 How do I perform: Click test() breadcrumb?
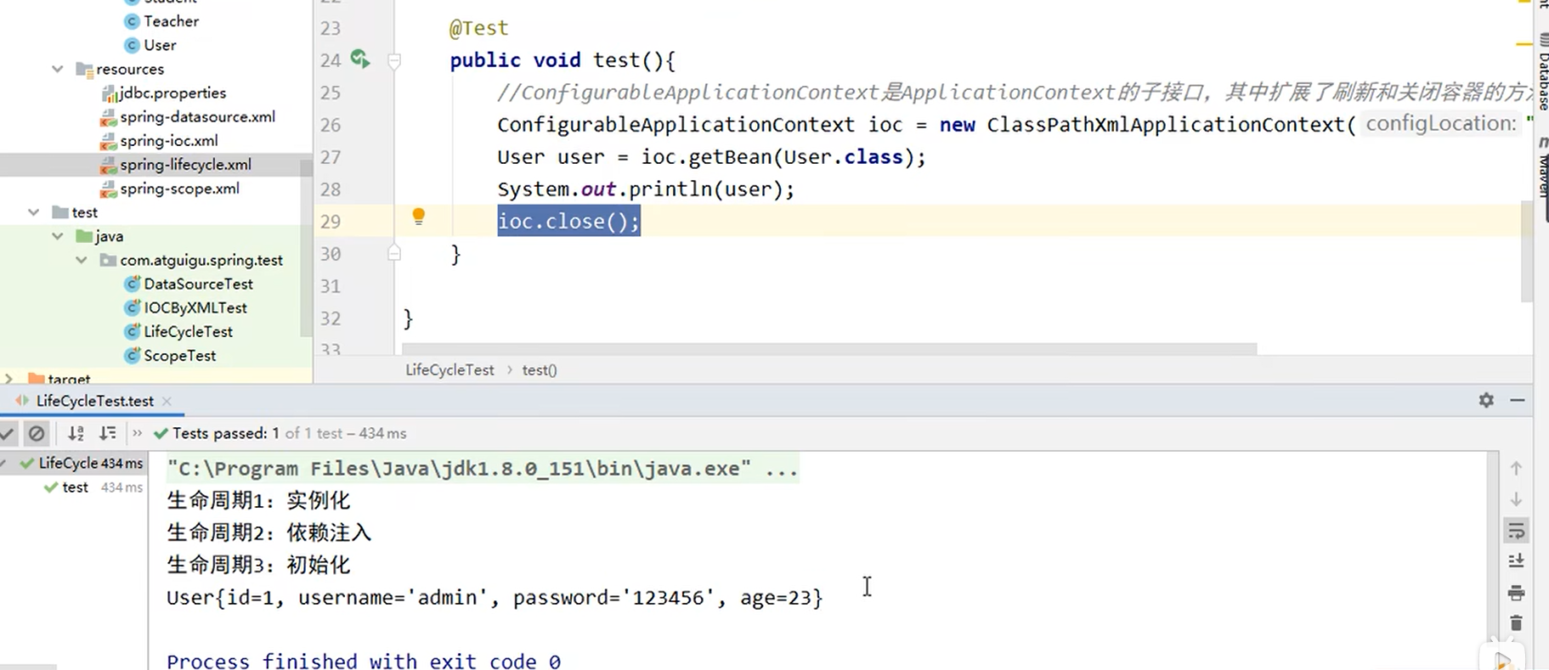pos(539,369)
